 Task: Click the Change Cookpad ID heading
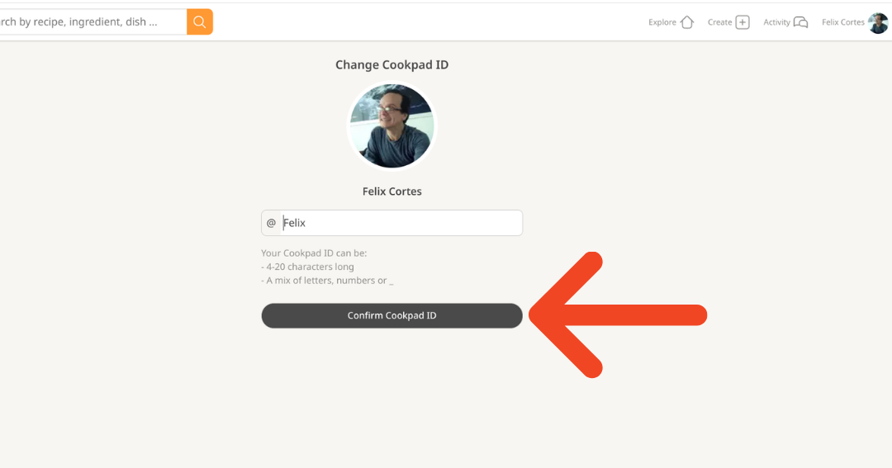click(392, 65)
